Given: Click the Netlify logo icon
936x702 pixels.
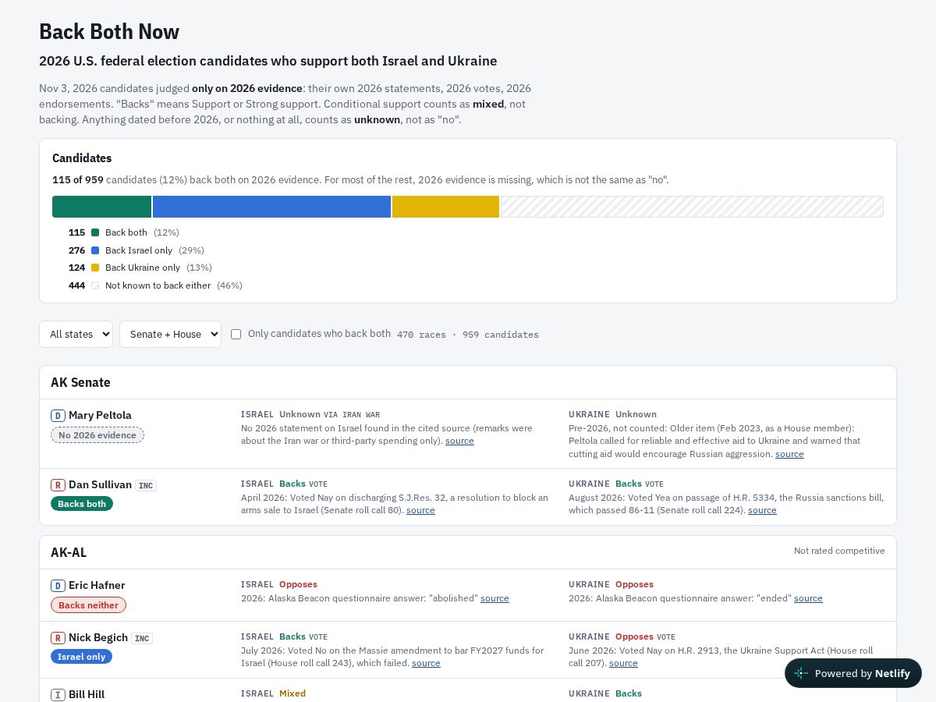Looking at the screenshot, I should click(x=801, y=673).
